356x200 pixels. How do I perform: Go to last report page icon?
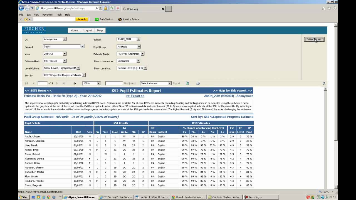click(x=64, y=83)
